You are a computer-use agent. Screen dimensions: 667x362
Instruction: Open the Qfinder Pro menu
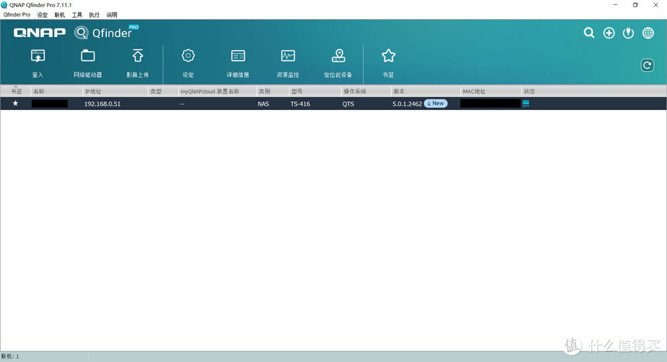coord(17,14)
